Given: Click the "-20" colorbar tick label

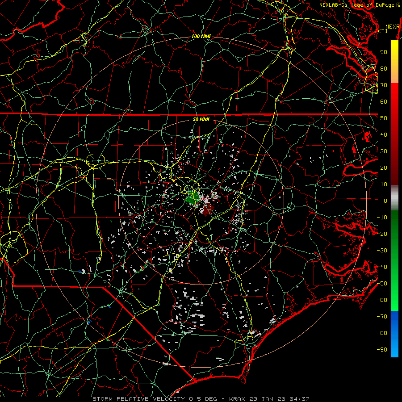Looking at the screenshot, I should pyautogui.click(x=382, y=234).
